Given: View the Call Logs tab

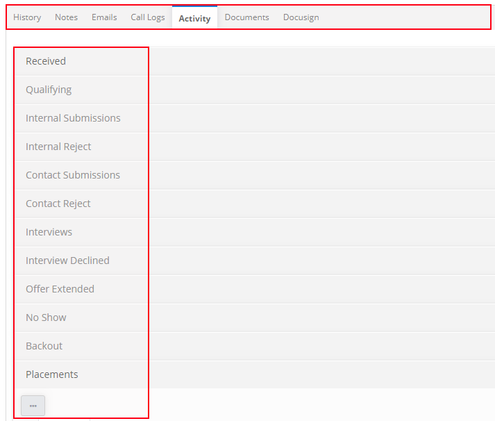Looking at the screenshot, I should (x=148, y=17).
